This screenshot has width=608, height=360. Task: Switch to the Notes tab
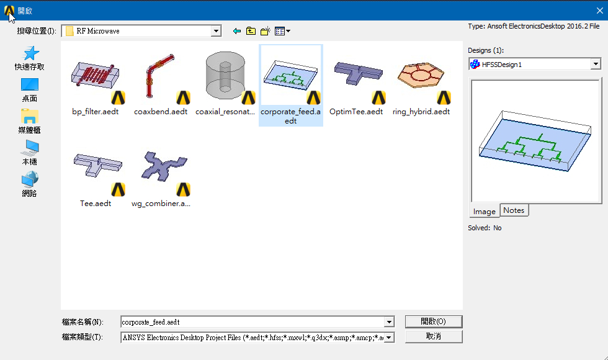tap(514, 210)
